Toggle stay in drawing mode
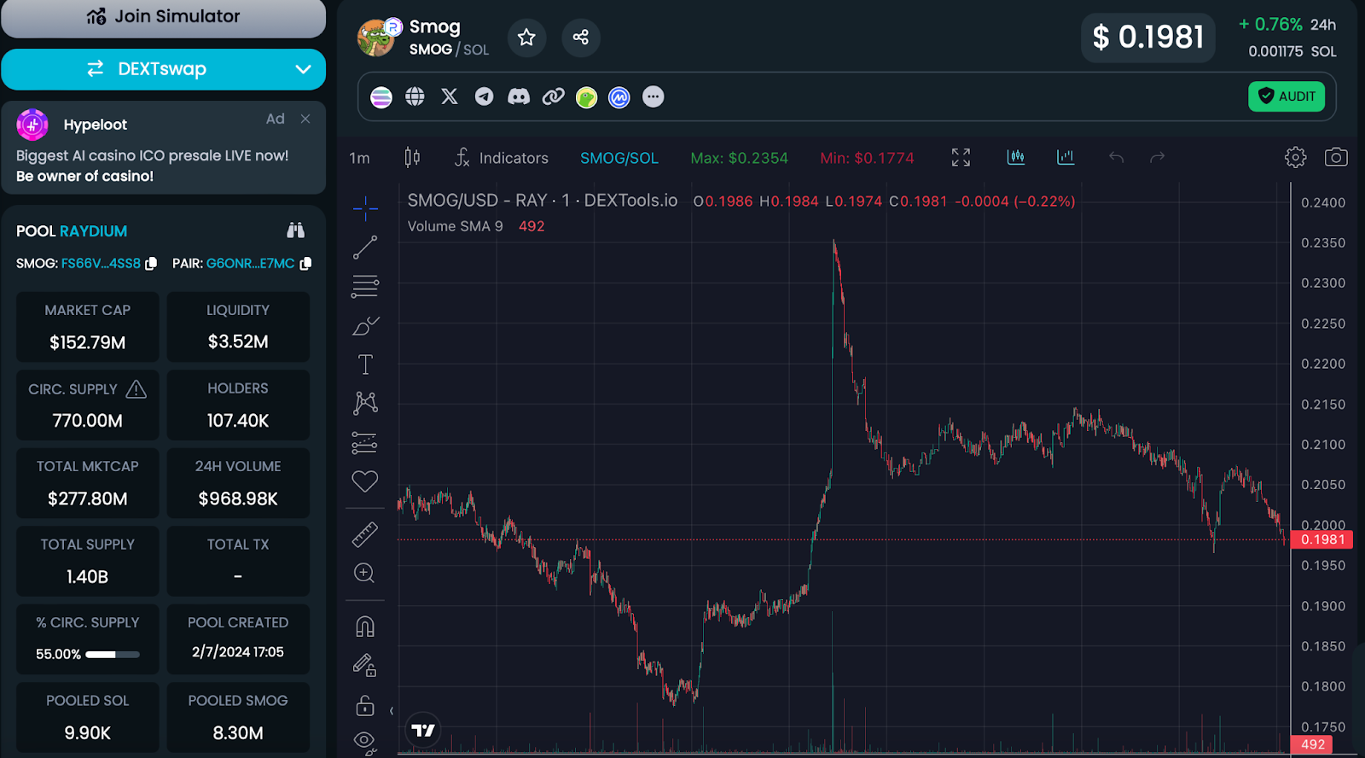1365x758 pixels. pos(365,666)
